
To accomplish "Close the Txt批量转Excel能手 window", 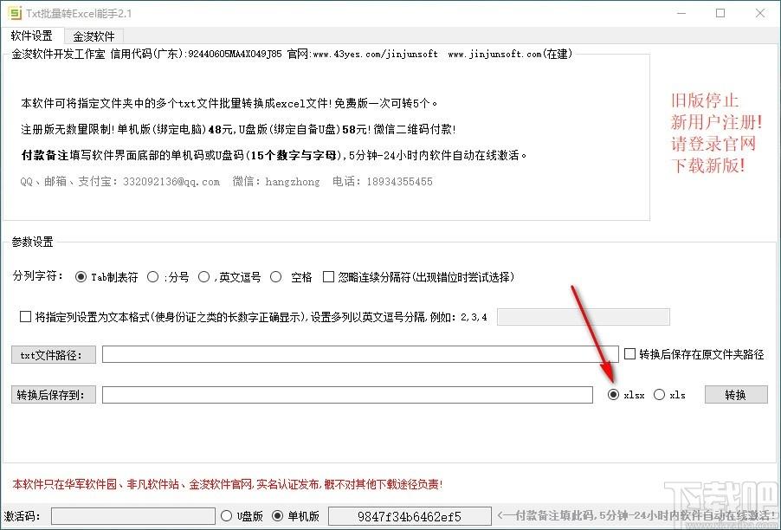I will point(760,14).
